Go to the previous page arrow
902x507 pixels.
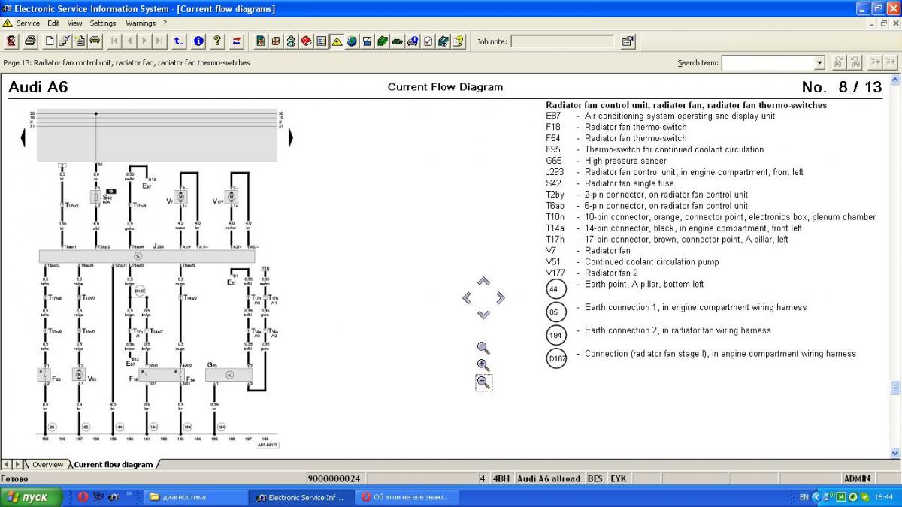[130, 41]
